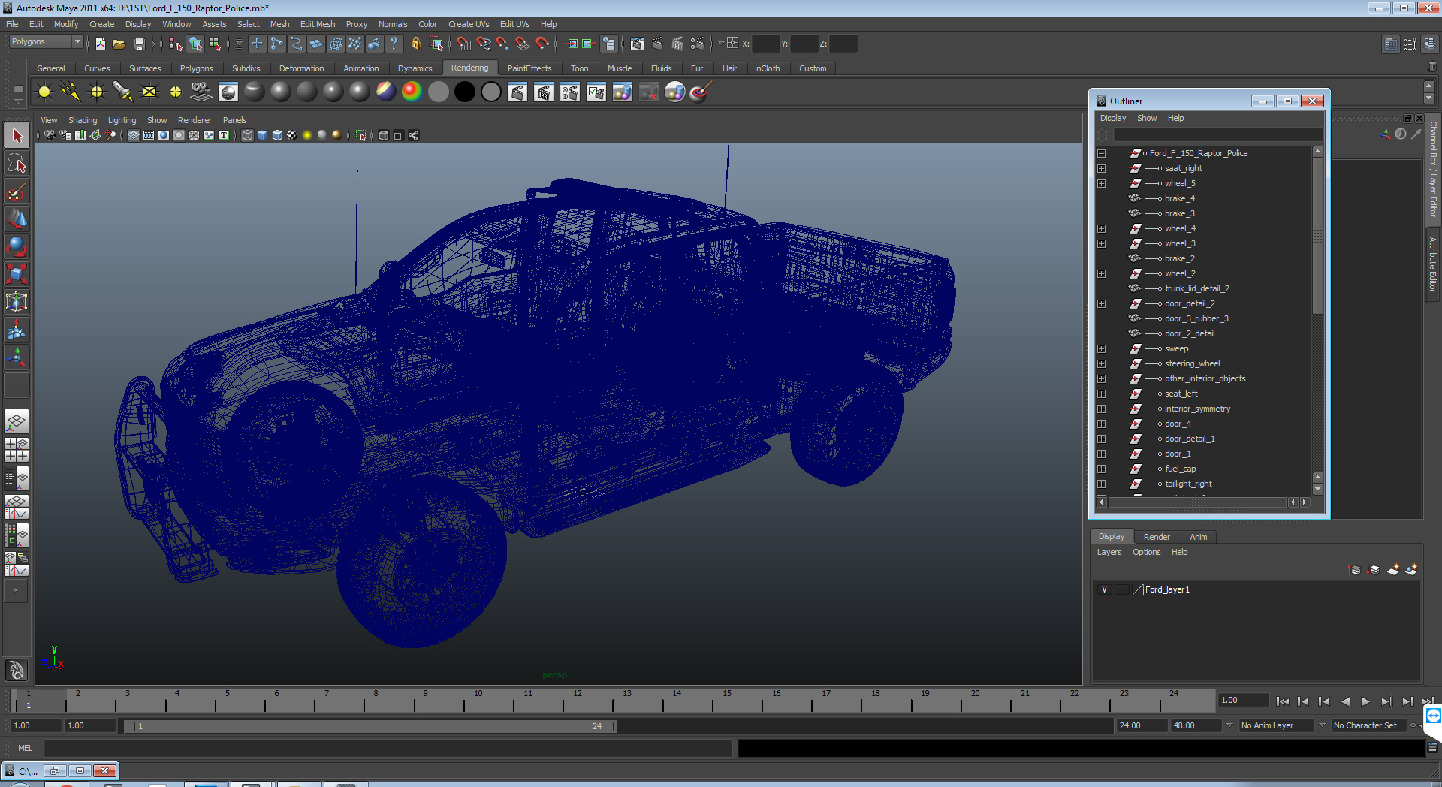Pick the Move tool cone icon
This screenshot has height=787, width=1442.
pos(17,219)
